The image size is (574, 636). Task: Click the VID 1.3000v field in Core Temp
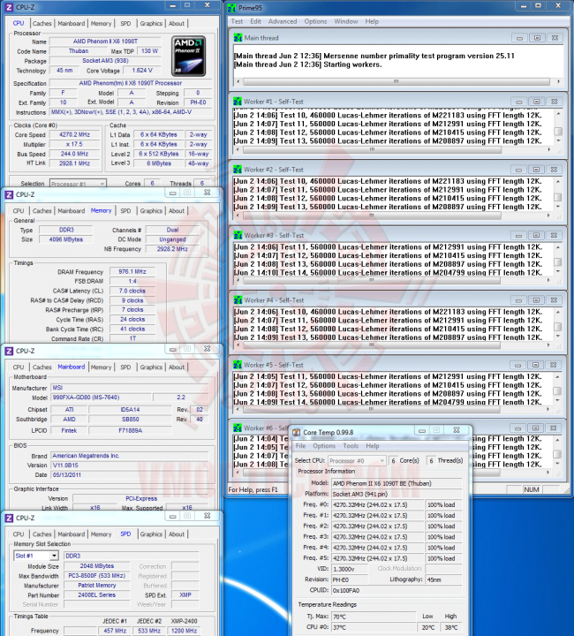(x=350, y=569)
